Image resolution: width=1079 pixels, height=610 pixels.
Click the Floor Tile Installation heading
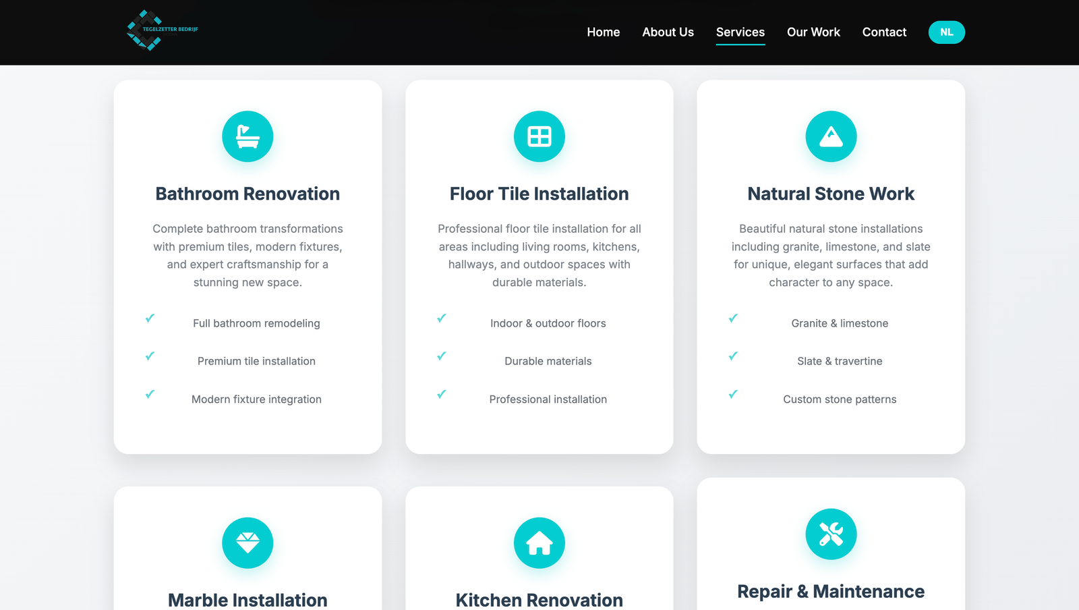(x=539, y=194)
